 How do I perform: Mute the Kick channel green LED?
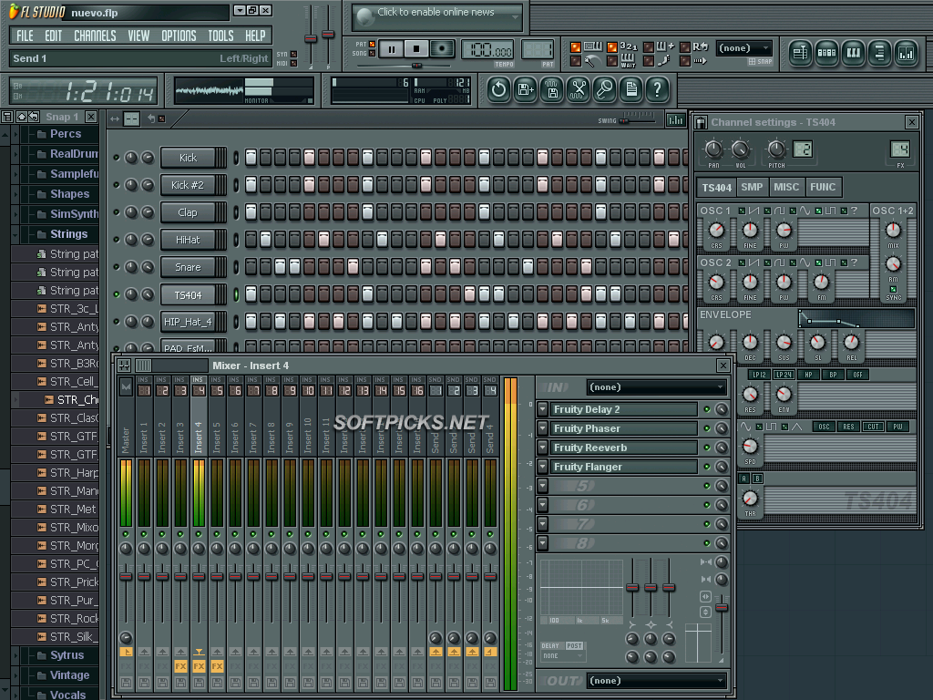pos(117,158)
